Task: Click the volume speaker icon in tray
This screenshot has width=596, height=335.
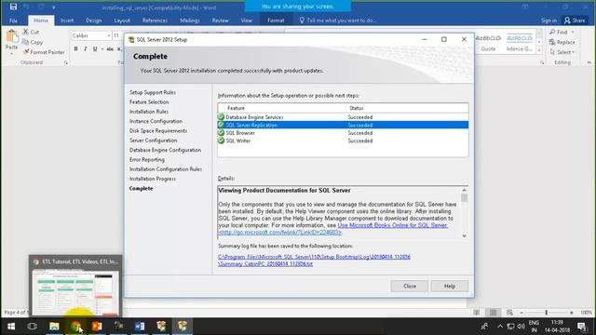Action: pyautogui.click(x=521, y=327)
